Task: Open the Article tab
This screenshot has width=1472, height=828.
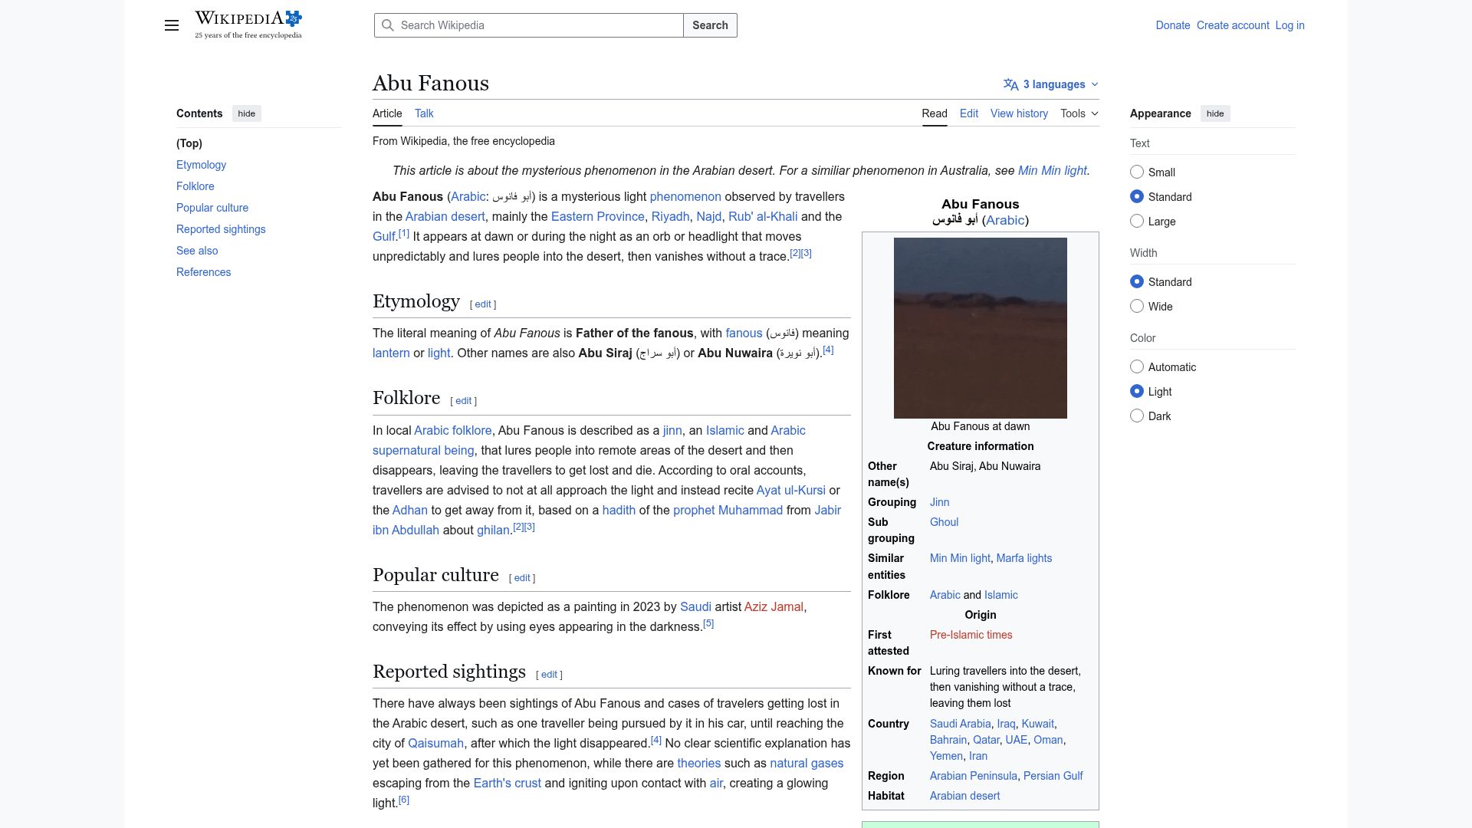Action: [387, 113]
